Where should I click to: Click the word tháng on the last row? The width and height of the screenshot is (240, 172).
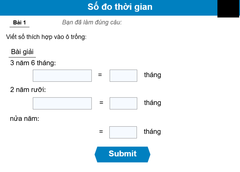tap(152, 131)
